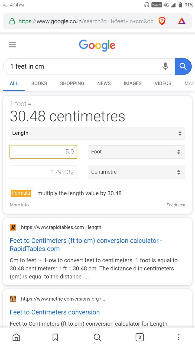
Task: Click the text multiply the length value by 30.48
Action: tap(79, 193)
